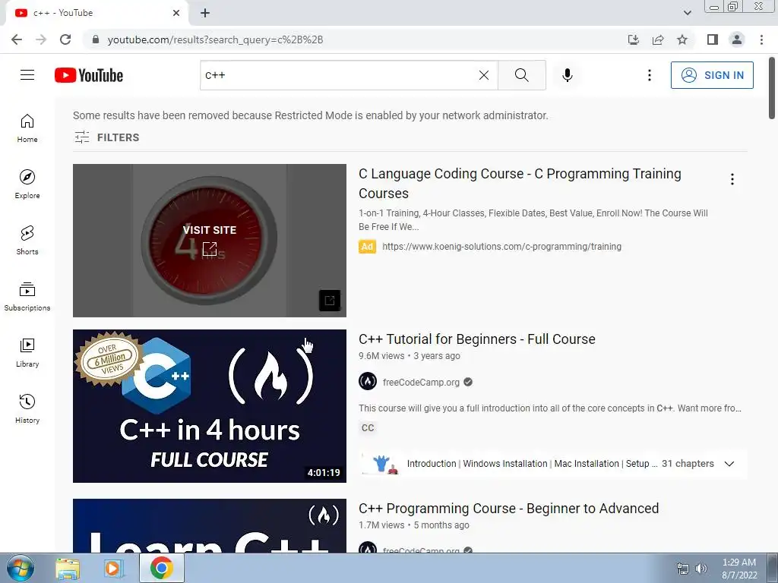778x583 pixels.
Task: Click the browser back arrow
Action: (17, 39)
